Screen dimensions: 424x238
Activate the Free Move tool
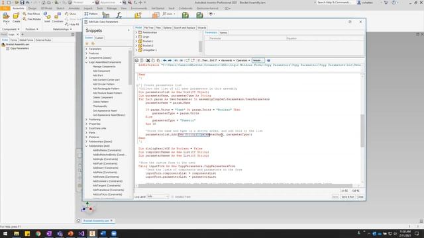tap(31, 14)
